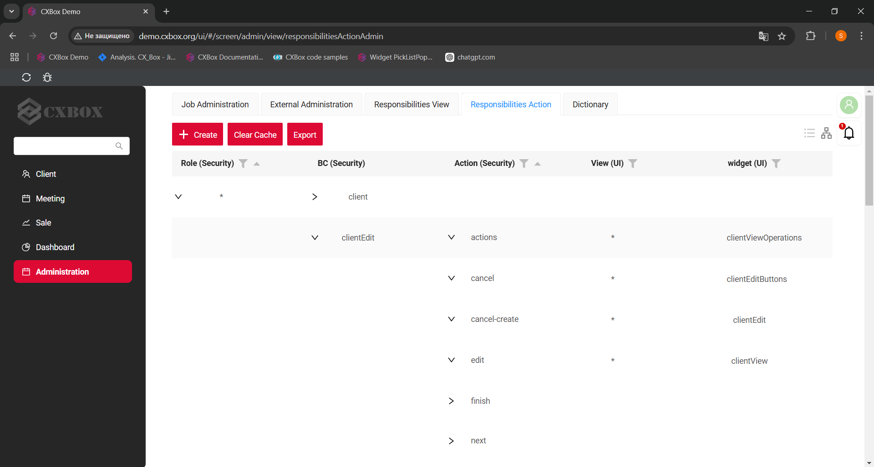Expand the finish action row
Screen dimensions: 874x467
coord(451,401)
